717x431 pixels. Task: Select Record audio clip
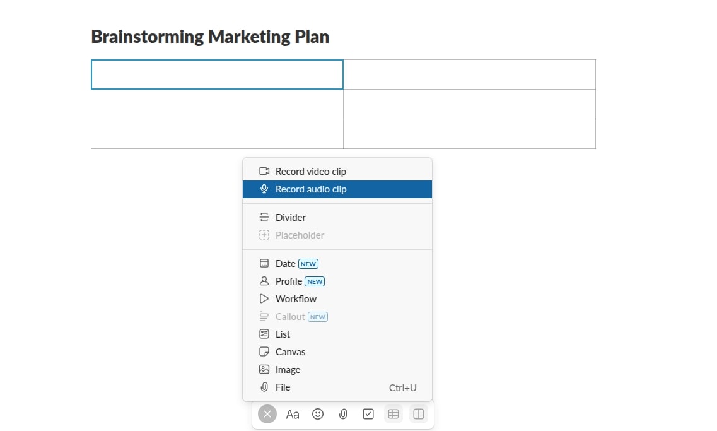[x=310, y=189]
